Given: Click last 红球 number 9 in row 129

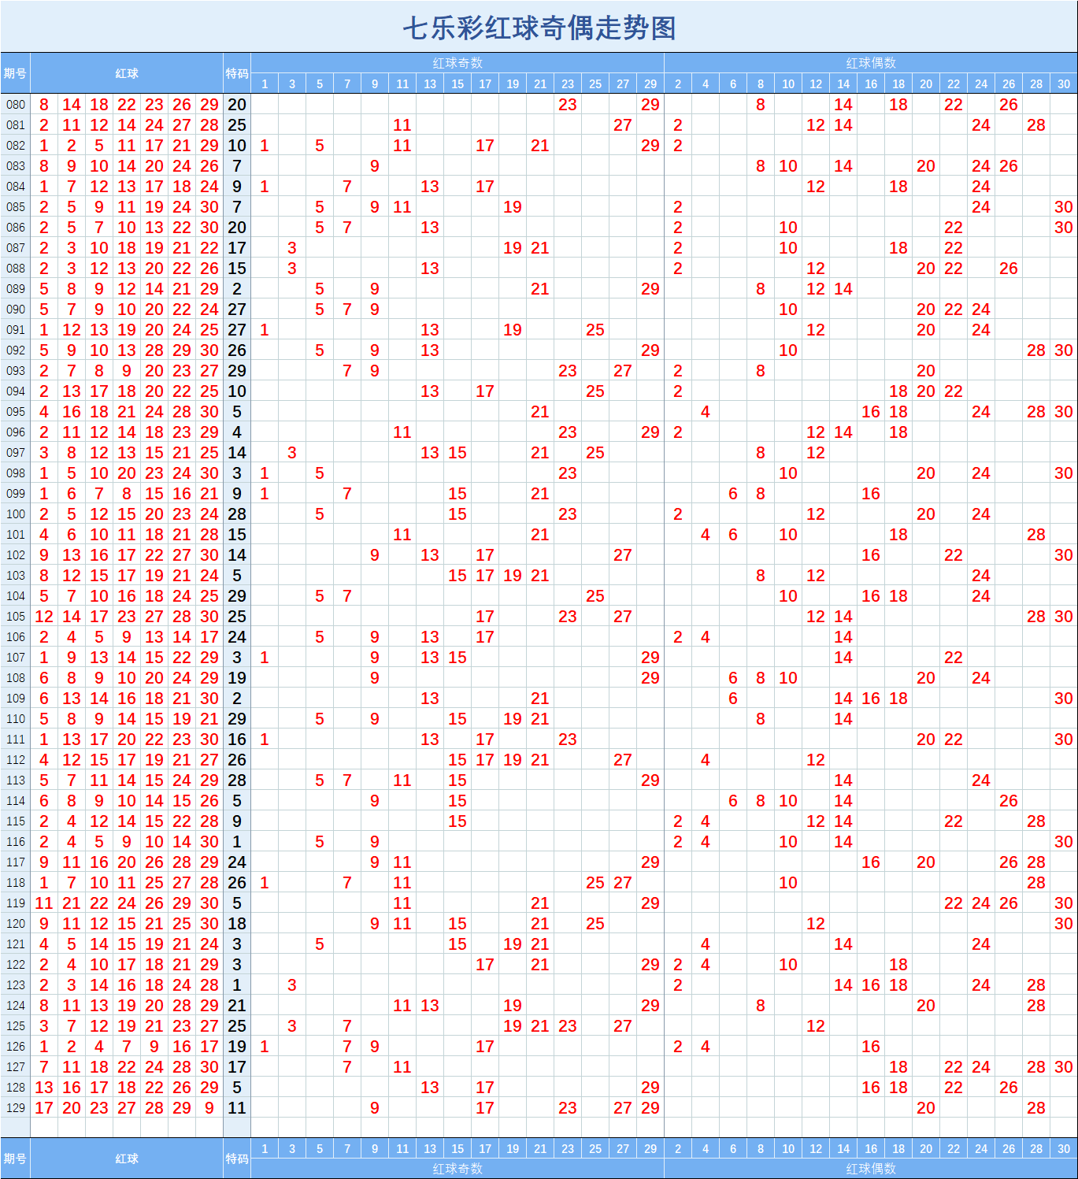Looking at the screenshot, I should click(209, 1108).
